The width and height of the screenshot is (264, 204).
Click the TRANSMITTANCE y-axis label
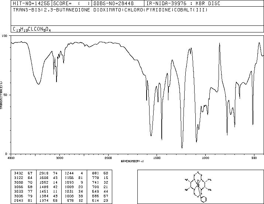tap(1, 95)
